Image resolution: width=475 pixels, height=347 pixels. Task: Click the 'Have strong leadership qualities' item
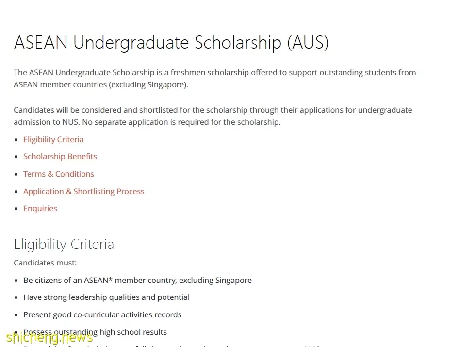click(x=106, y=297)
